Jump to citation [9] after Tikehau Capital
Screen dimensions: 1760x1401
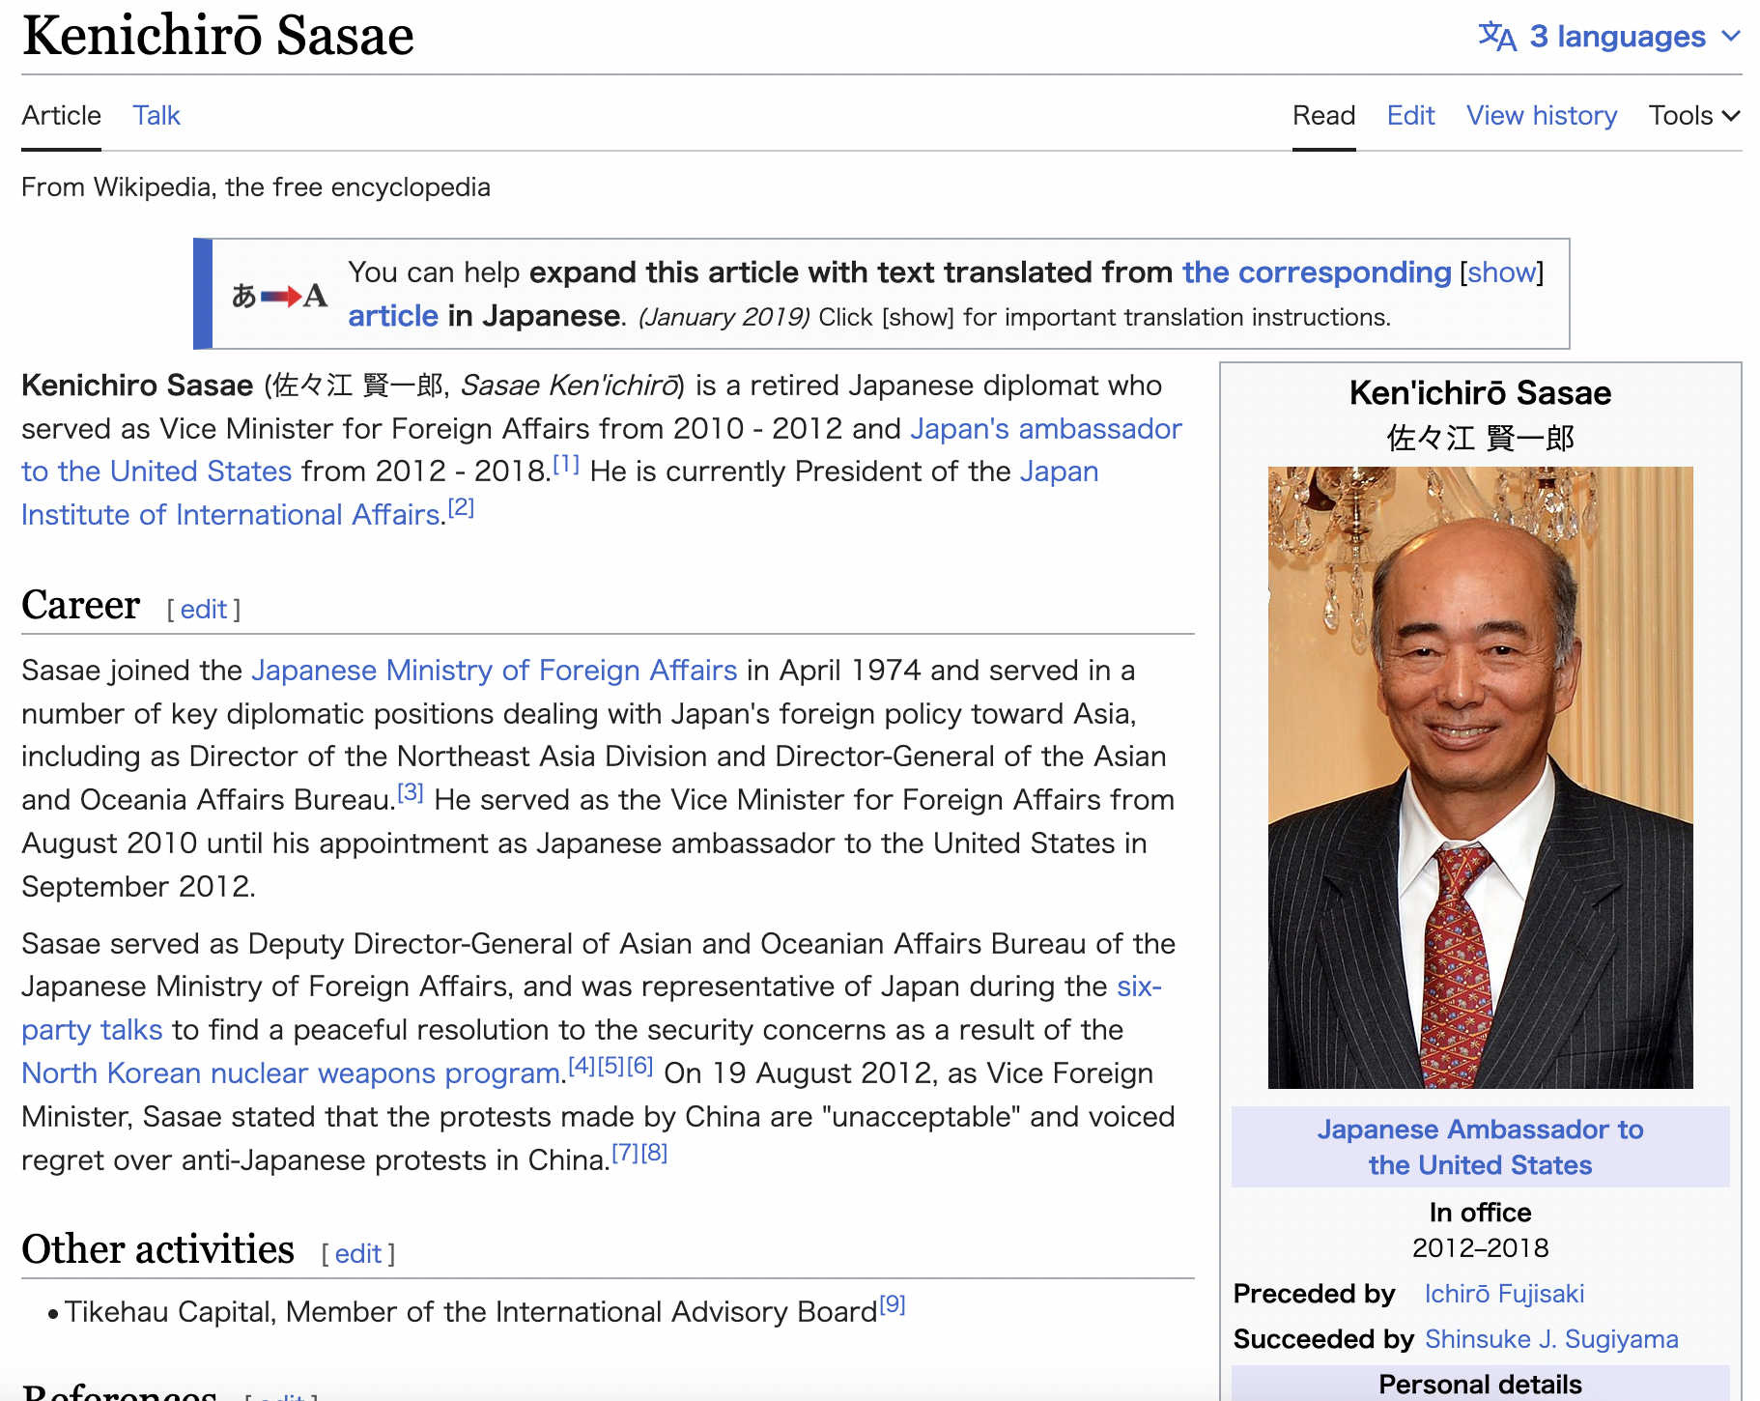pyautogui.click(x=892, y=1304)
